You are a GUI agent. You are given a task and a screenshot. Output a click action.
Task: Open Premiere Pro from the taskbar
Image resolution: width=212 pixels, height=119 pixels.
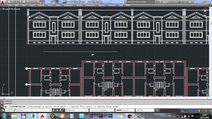tap(101, 116)
